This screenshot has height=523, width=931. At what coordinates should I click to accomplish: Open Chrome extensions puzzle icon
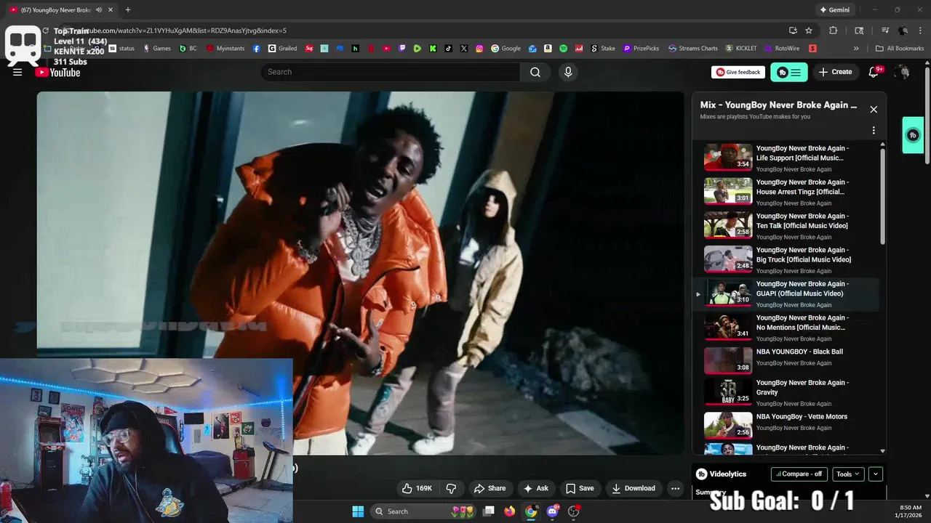tap(834, 31)
